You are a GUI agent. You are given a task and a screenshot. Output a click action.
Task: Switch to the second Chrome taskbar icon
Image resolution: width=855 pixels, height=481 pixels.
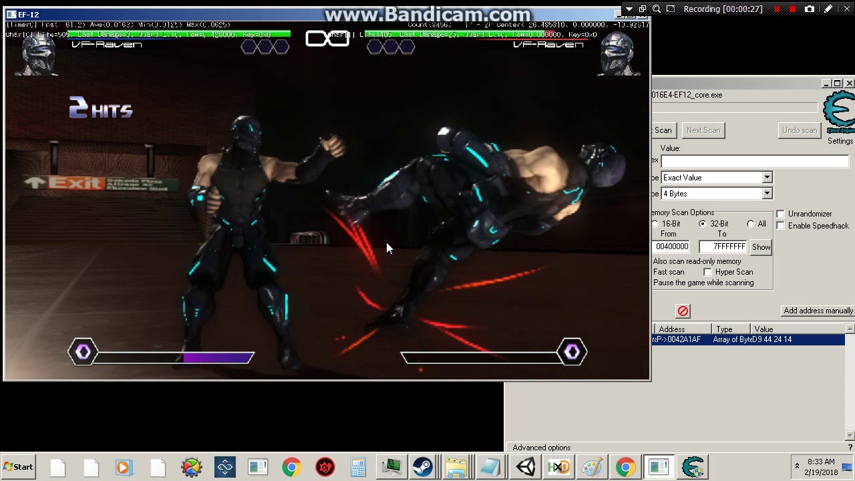(625, 467)
